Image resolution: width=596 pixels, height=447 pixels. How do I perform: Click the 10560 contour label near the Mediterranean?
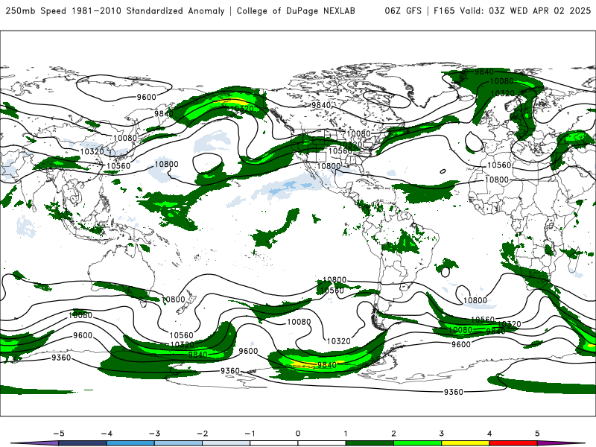[x=499, y=165]
